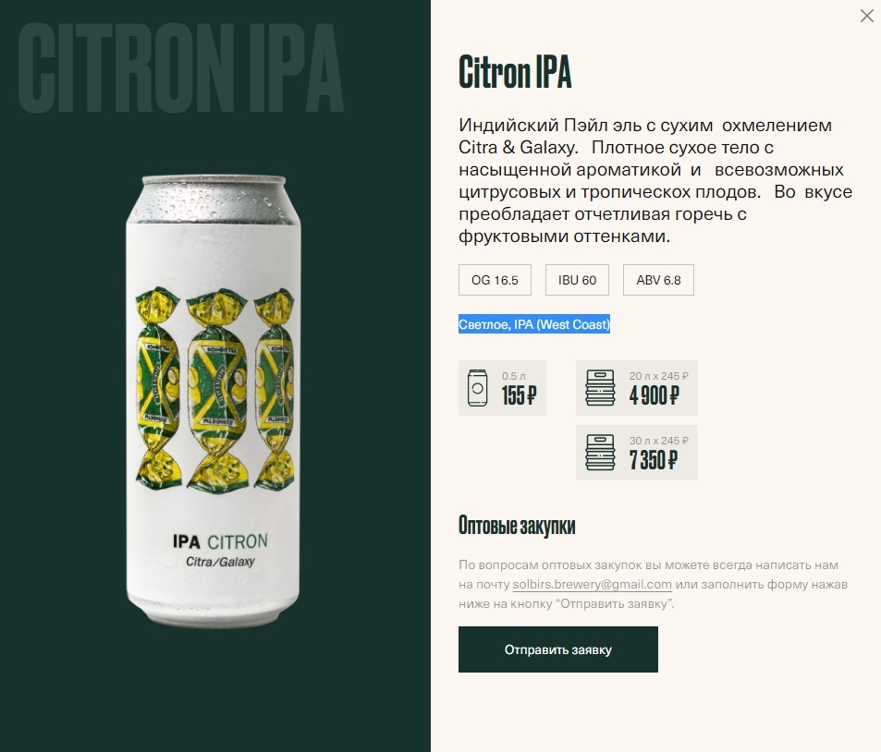881x752 pixels.
Task: Click the 30 л keg icon
Action: (x=600, y=453)
